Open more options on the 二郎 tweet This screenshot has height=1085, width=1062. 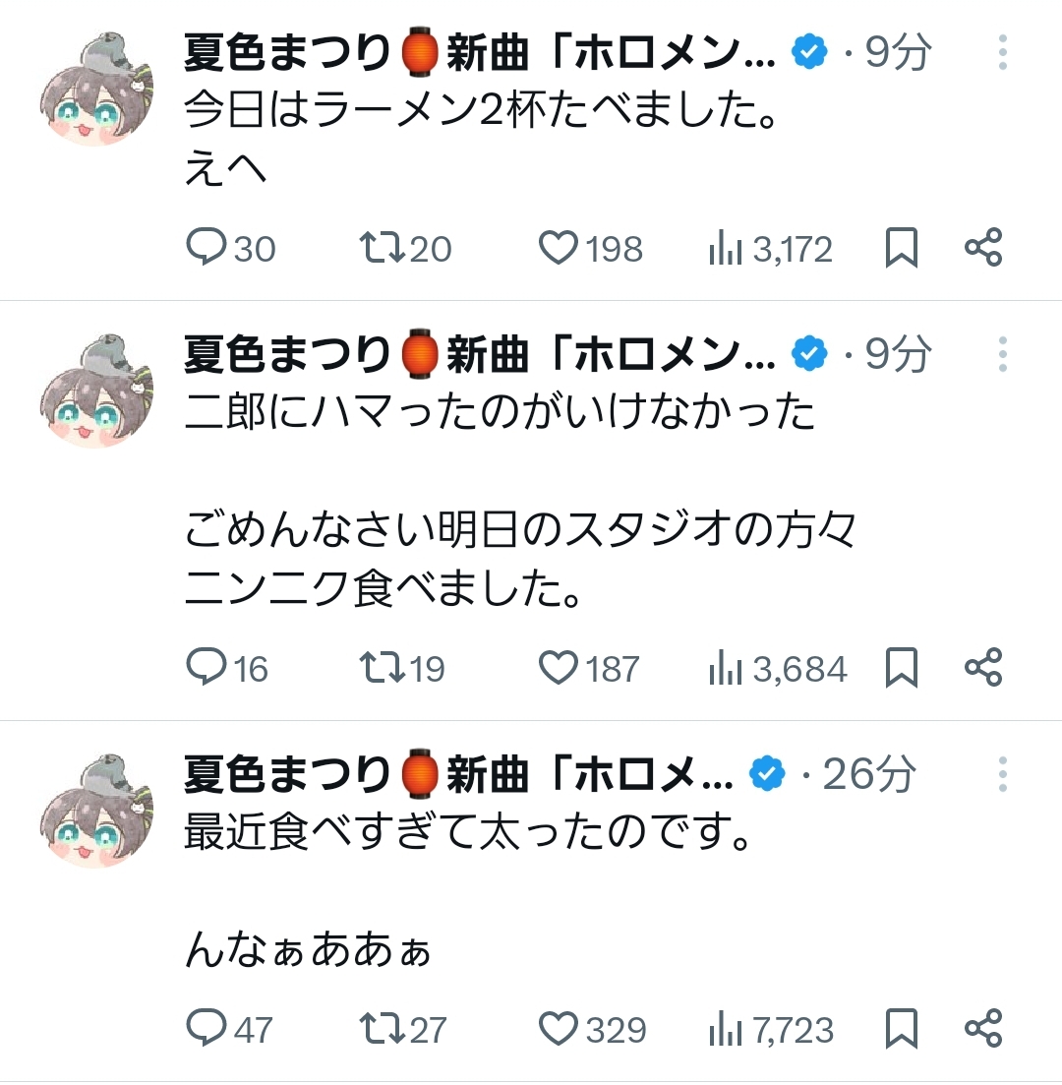(x=1002, y=354)
